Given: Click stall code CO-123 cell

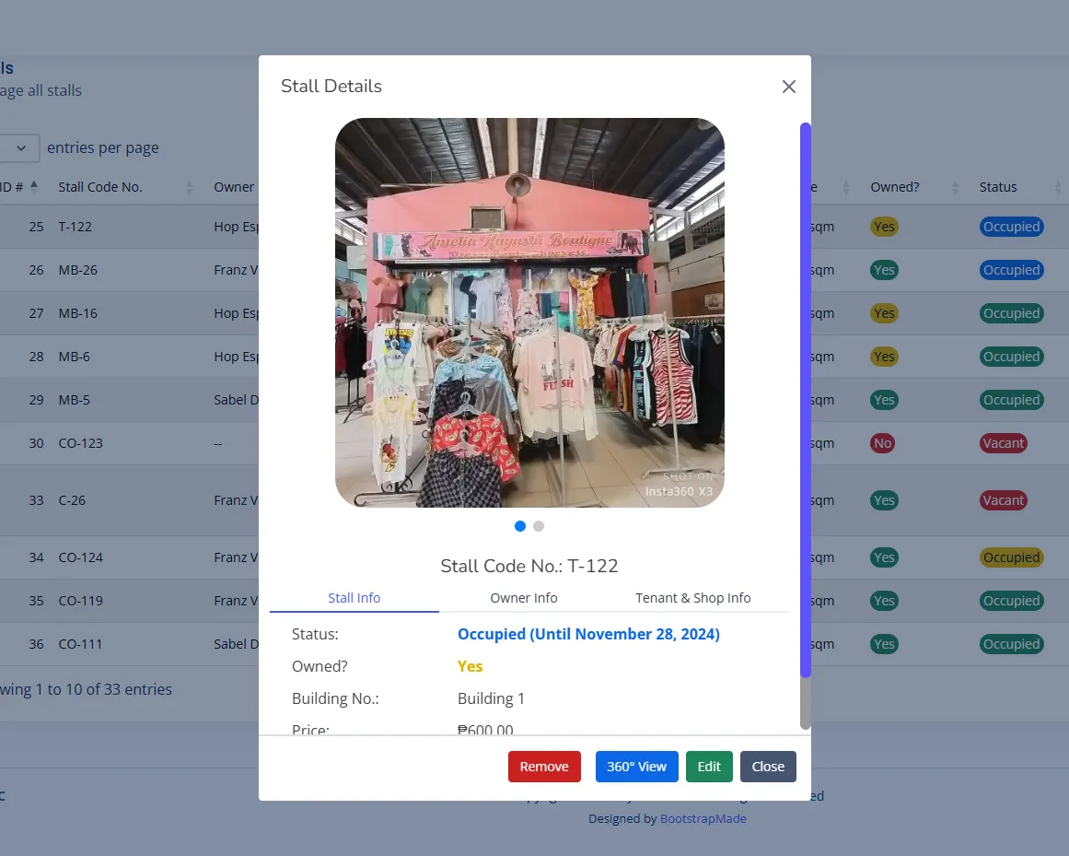Looking at the screenshot, I should (x=80, y=443).
